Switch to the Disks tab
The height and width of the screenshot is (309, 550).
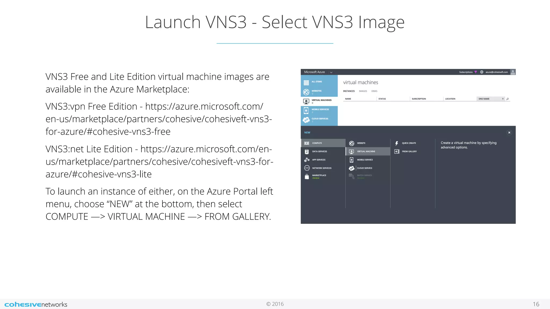(x=374, y=91)
